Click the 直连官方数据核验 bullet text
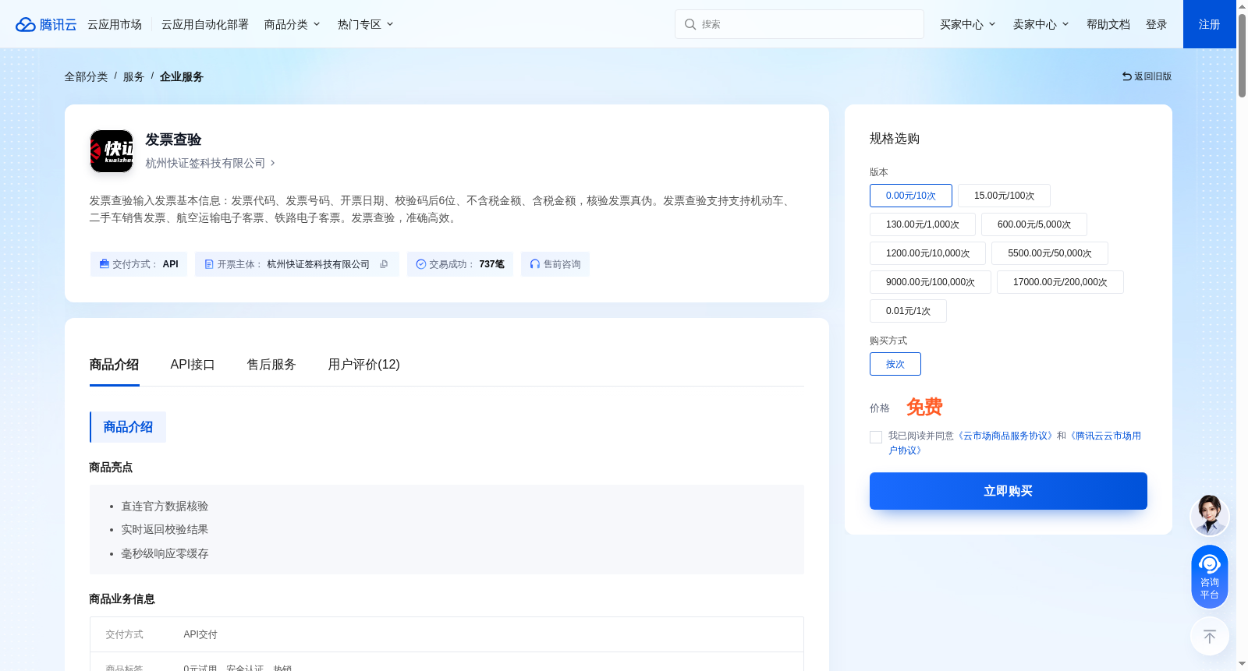 click(165, 506)
